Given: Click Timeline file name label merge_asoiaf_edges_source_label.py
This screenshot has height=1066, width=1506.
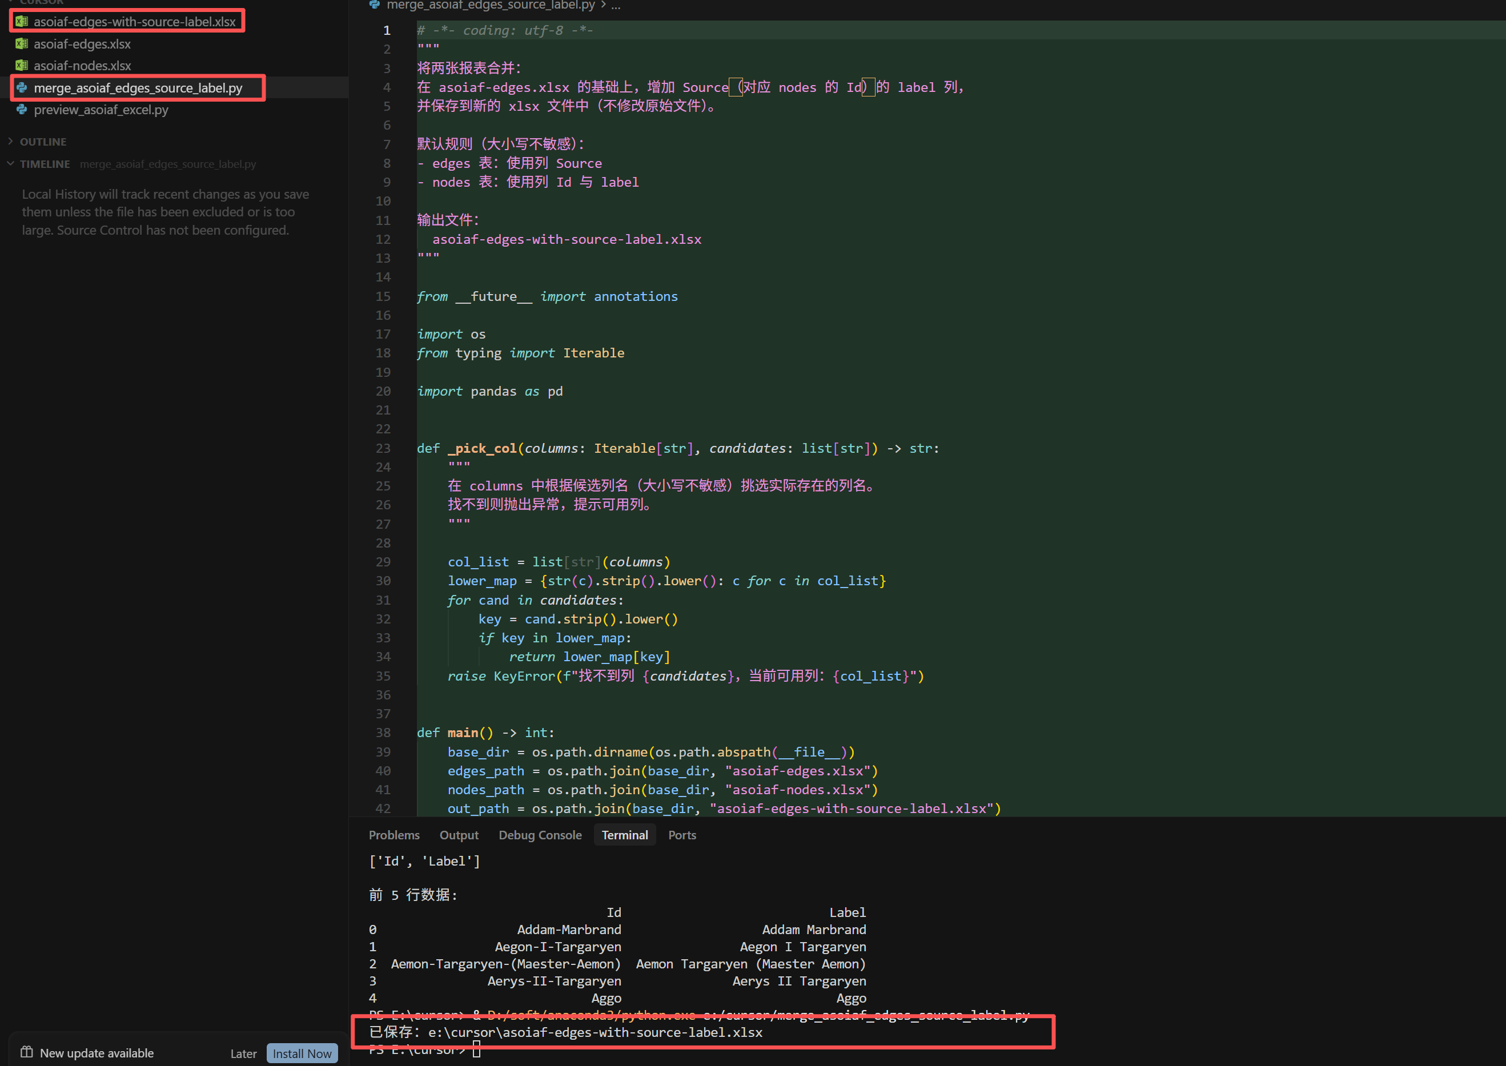Looking at the screenshot, I should click(x=167, y=164).
